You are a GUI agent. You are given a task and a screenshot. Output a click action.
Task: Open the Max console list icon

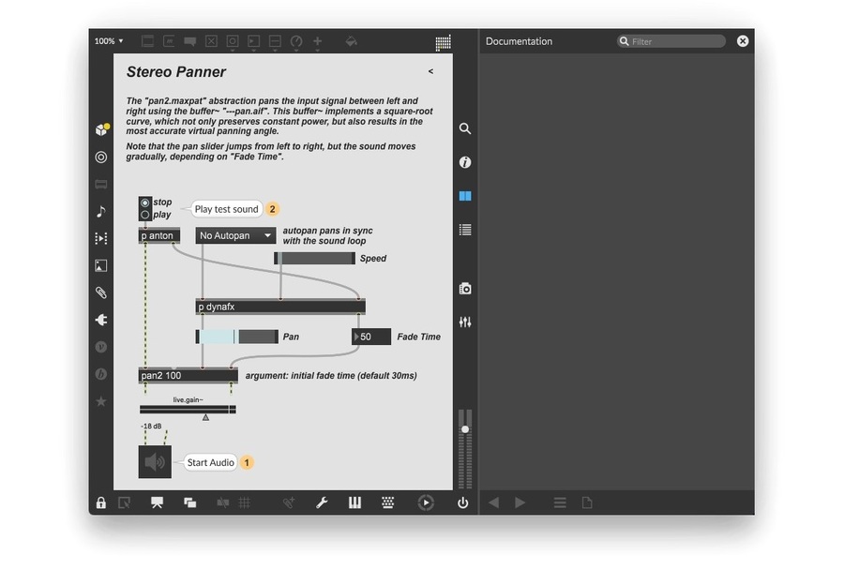[465, 230]
